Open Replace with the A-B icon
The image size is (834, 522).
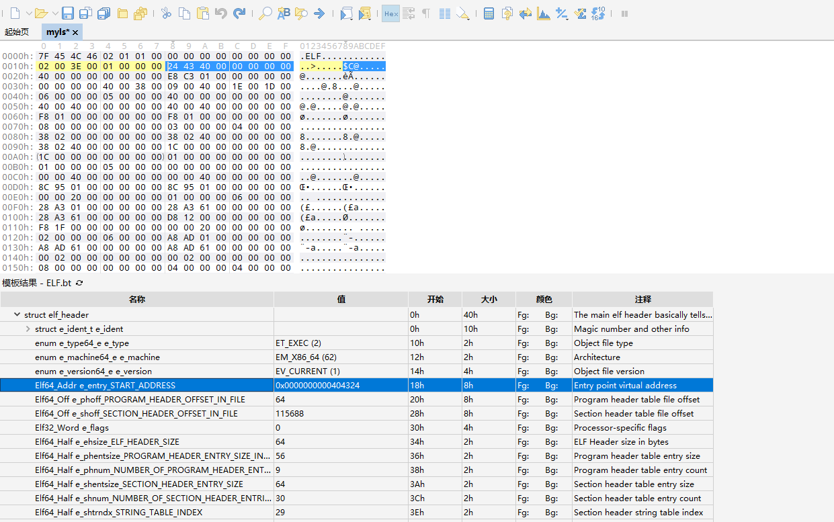pyautogui.click(x=284, y=13)
